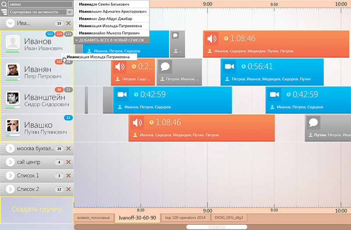Delete the 'Список 1' group

68,176
